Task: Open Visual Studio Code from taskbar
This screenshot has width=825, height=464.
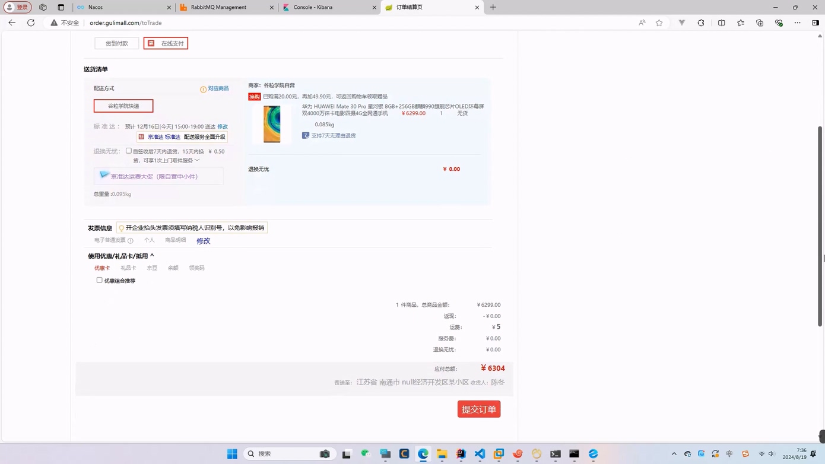Action: coord(480,454)
